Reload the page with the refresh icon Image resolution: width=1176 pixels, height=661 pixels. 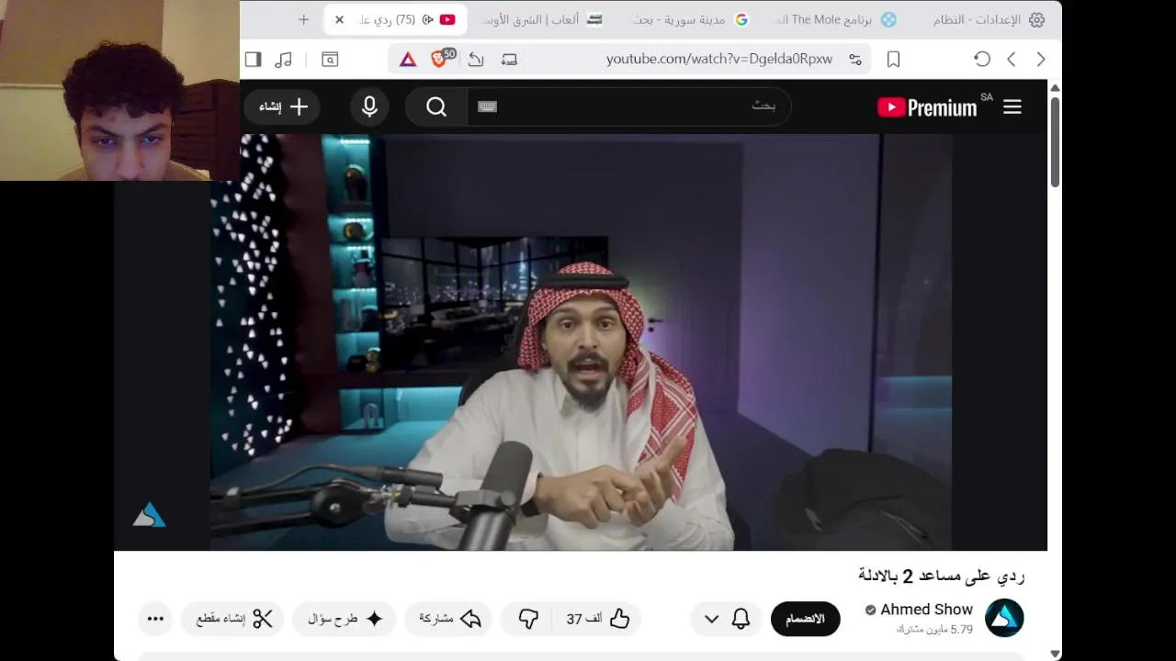coord(982,59)
